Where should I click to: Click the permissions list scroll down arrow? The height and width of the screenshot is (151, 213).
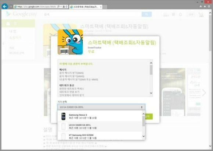pos(151,93)
